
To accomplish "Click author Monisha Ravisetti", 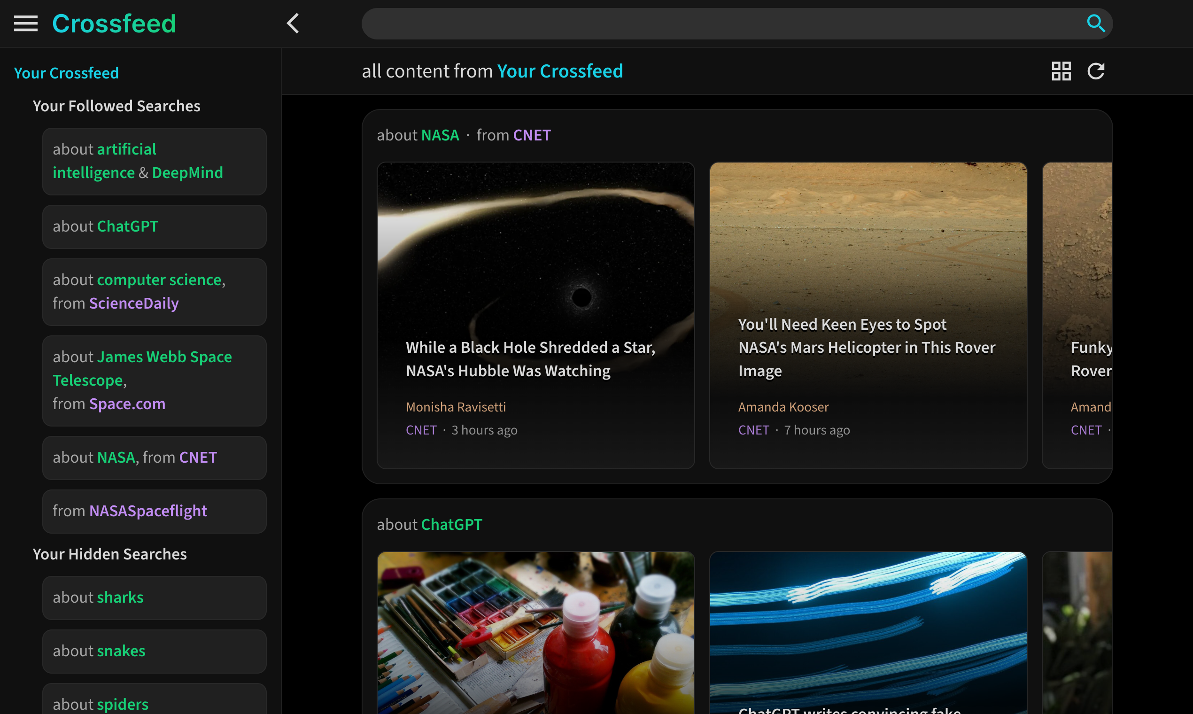I will click(x=456, y=407).
